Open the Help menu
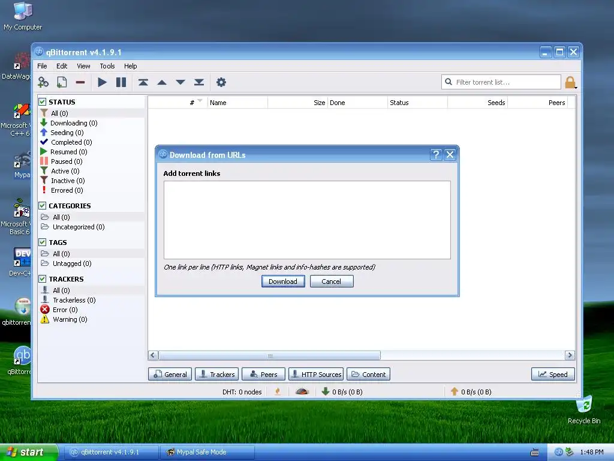 click(130, 66)
